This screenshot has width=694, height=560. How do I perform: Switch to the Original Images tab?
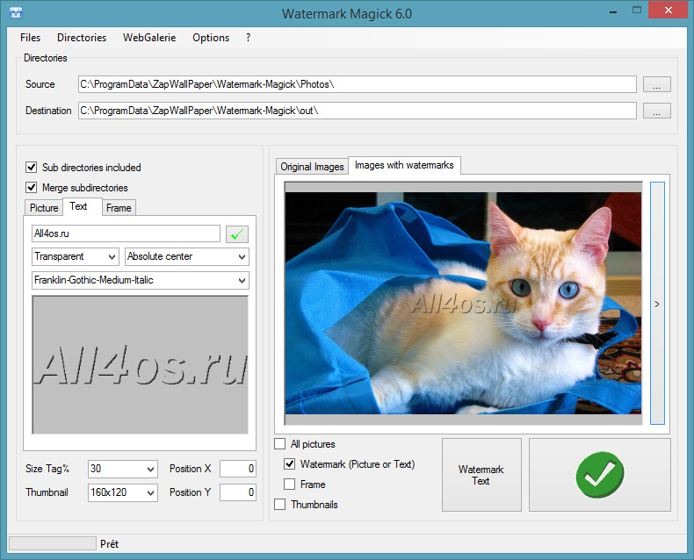click(x=312, y=167)
